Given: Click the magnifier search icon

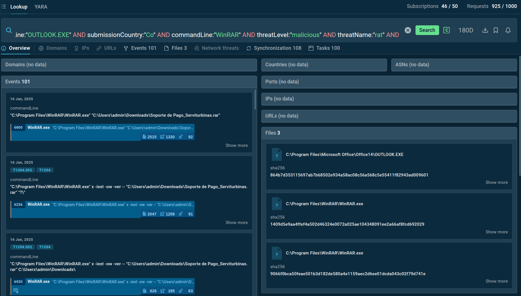Looking at the screenshot, I should pos(9,30).
